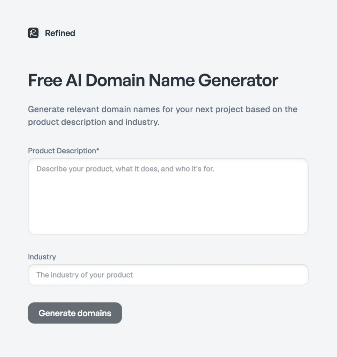Focus the Industry input field

168,275
